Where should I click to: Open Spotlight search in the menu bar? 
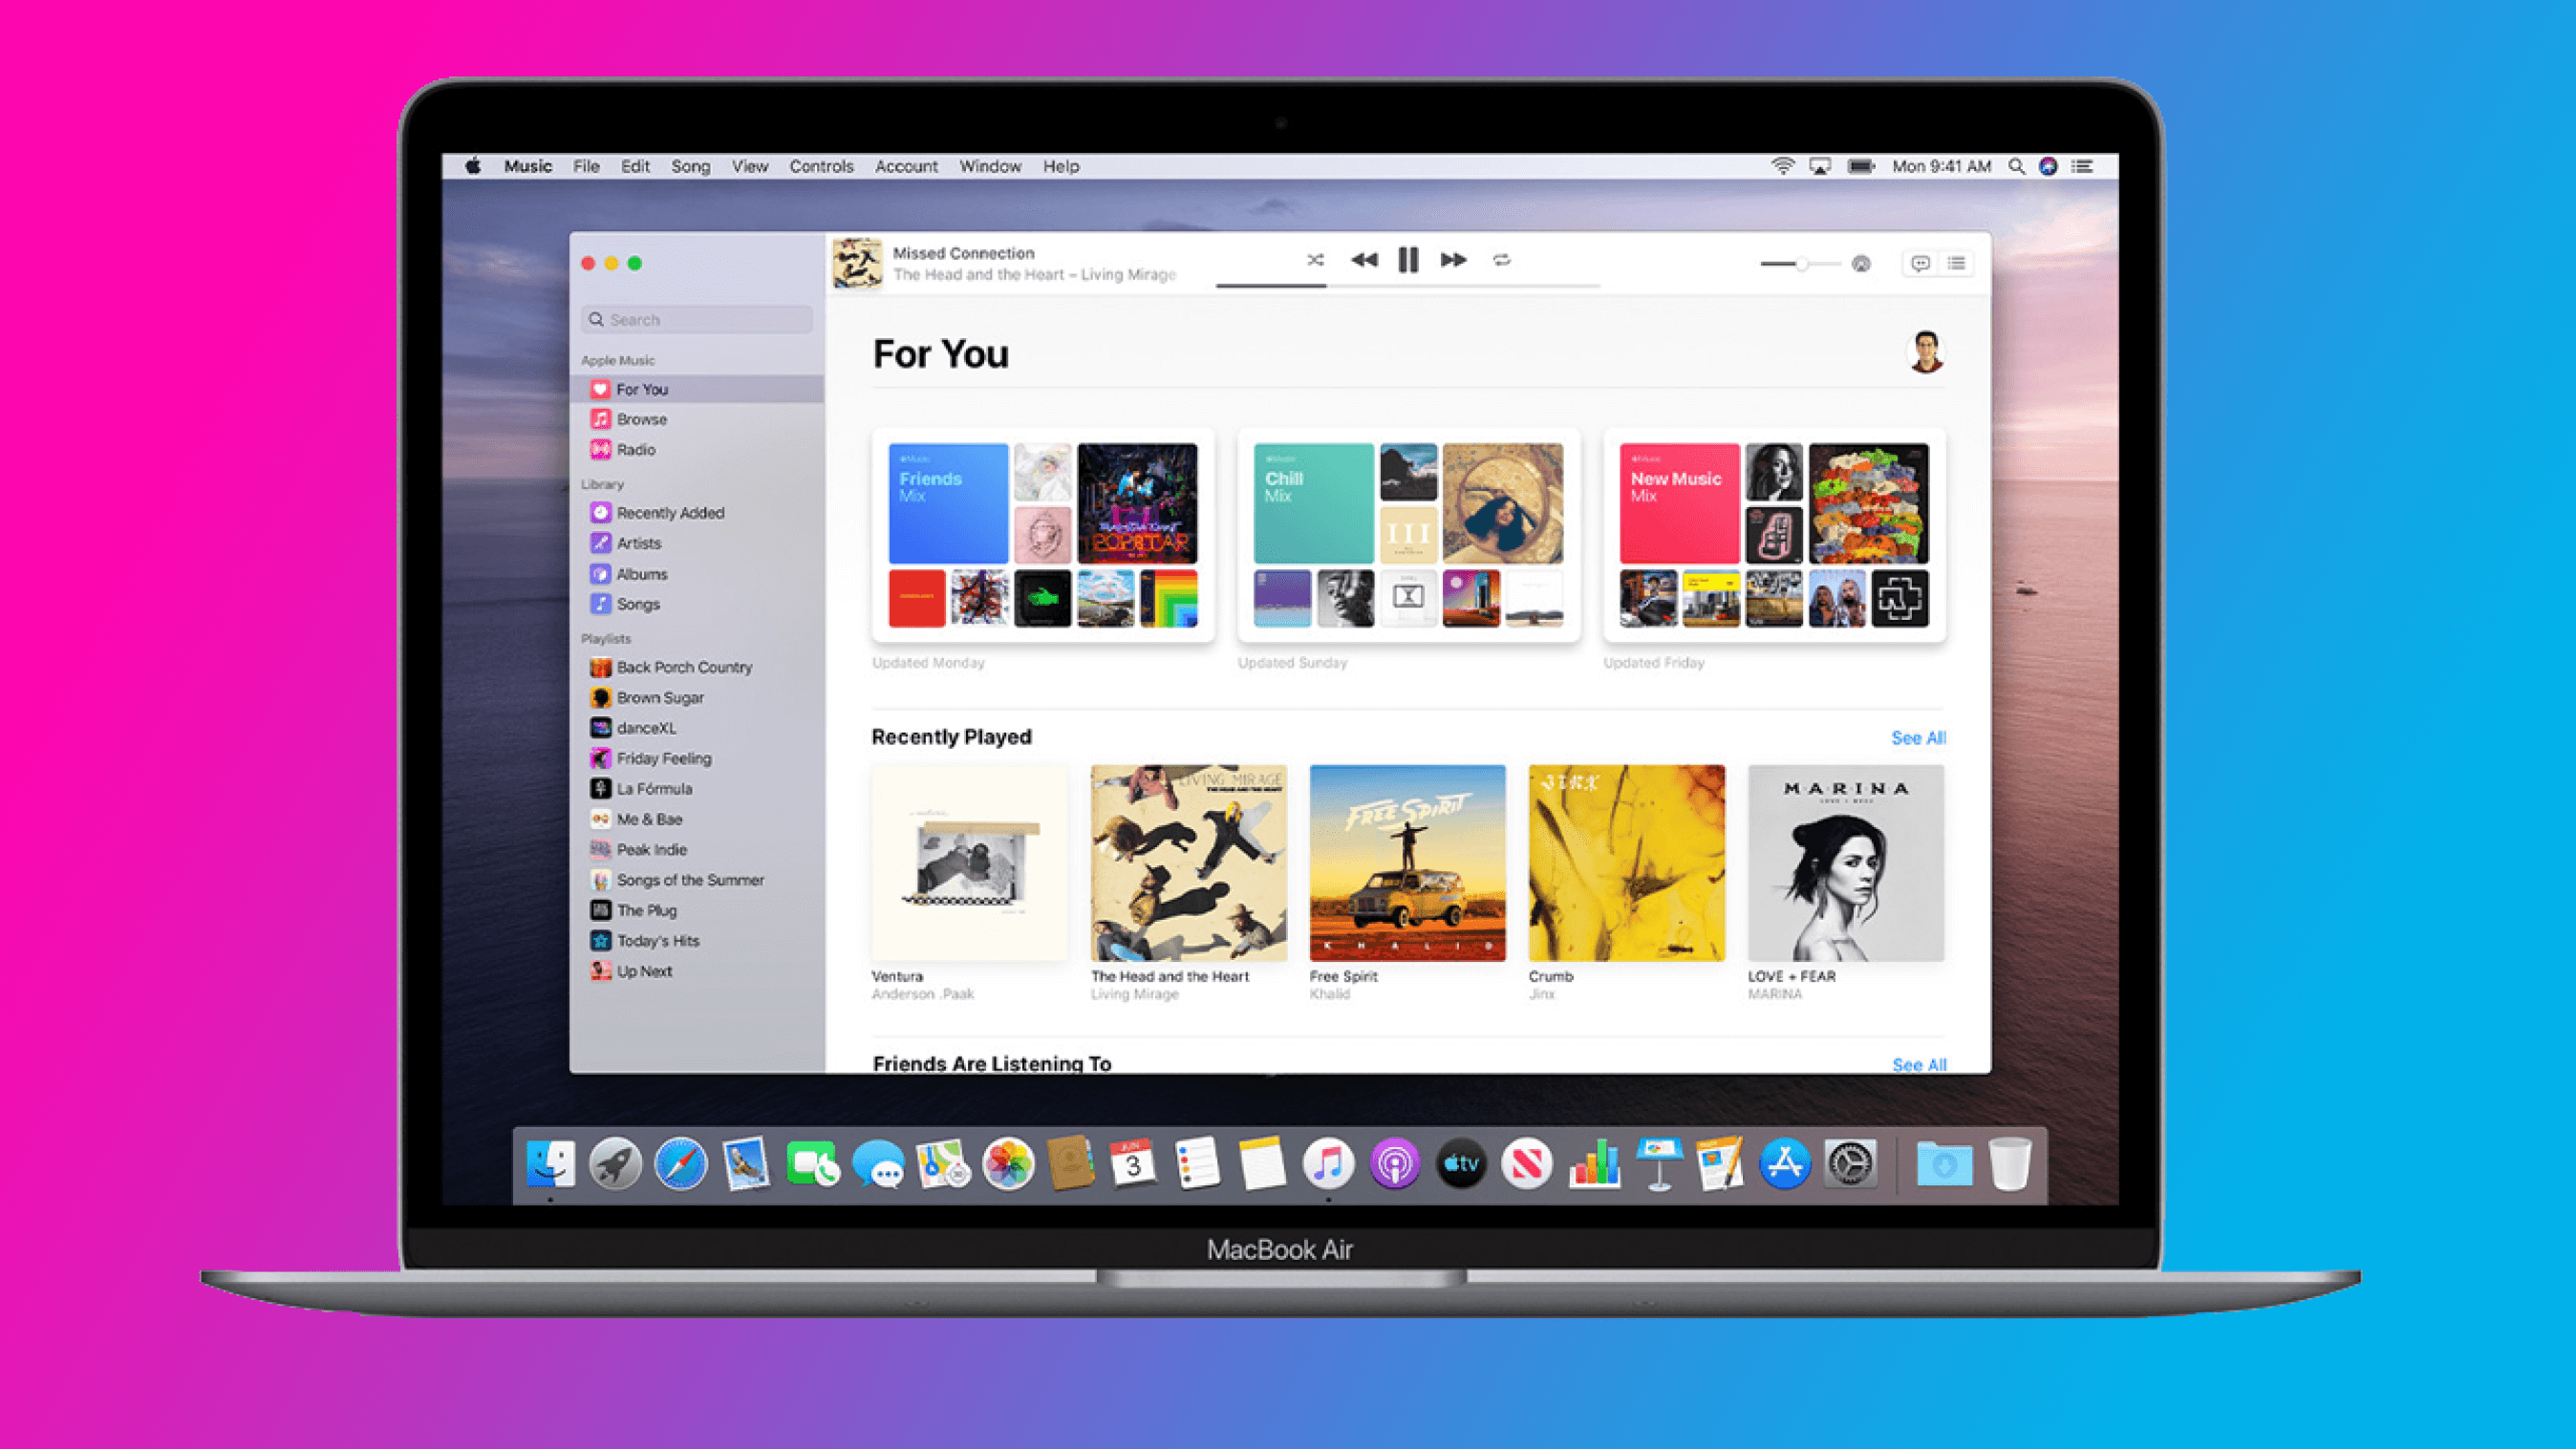2016,166
